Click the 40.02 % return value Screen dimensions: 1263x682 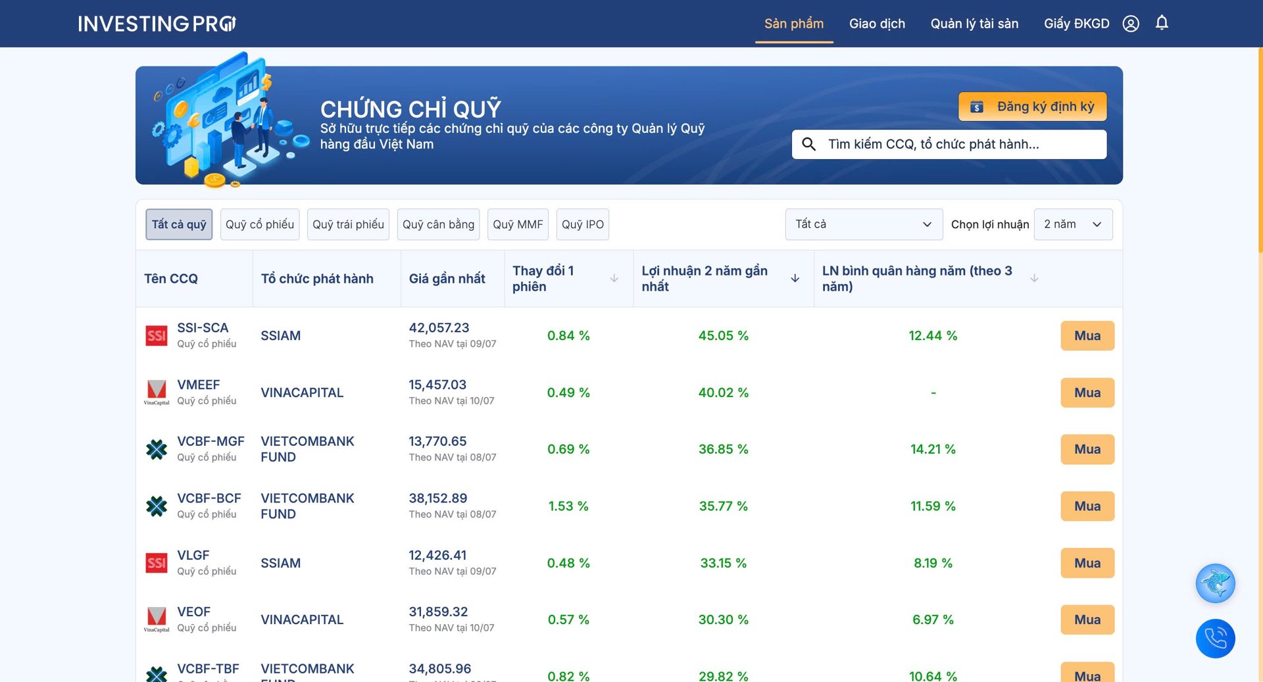coord(724,393)
